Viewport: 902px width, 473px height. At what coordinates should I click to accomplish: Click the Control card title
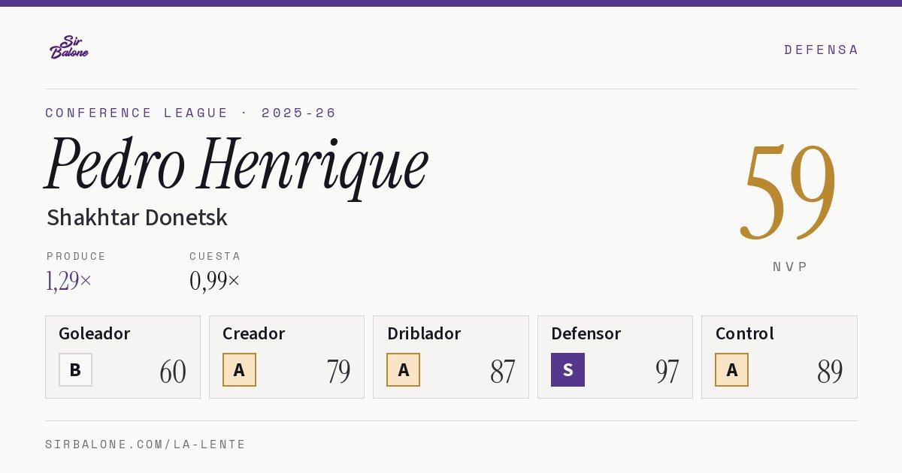tap(744, 333)
